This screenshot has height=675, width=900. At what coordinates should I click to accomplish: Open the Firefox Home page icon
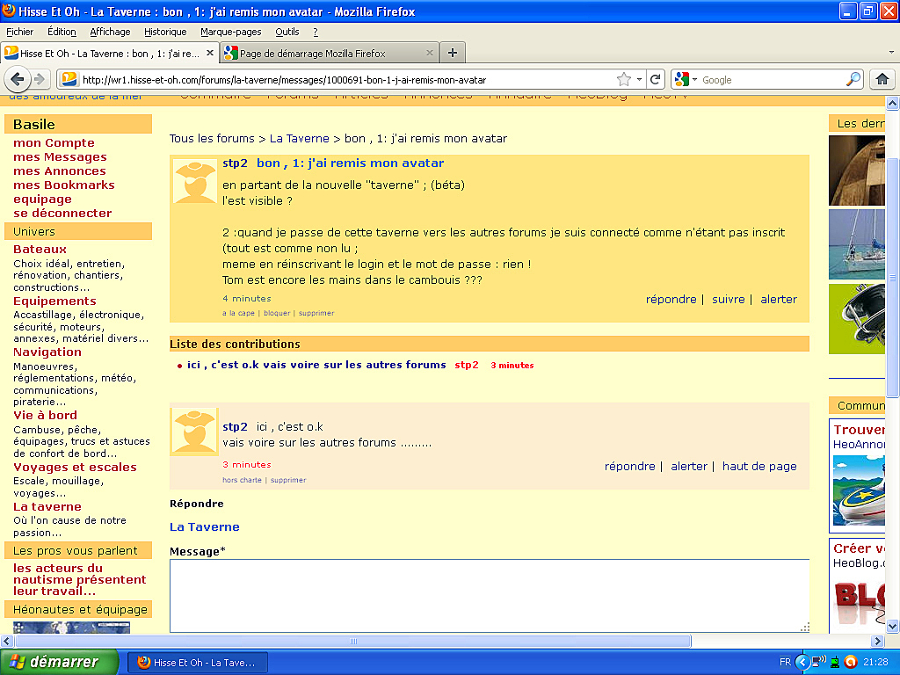click(x=882, y=79)
